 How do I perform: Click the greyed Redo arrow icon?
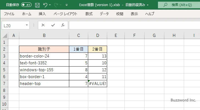click(x=56, y=5)
